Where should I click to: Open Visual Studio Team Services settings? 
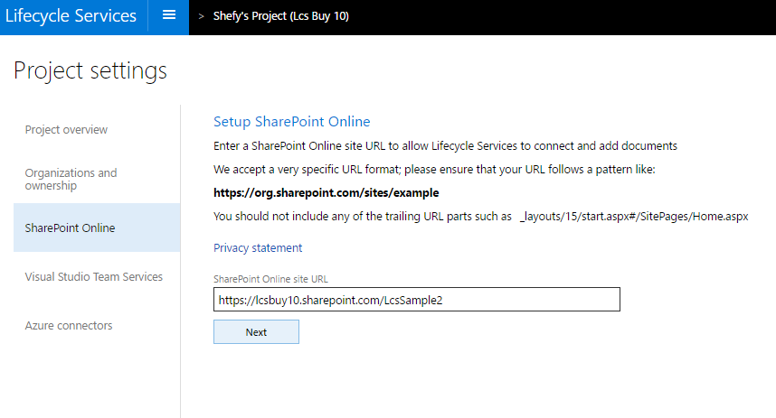(x=93, y=277)
